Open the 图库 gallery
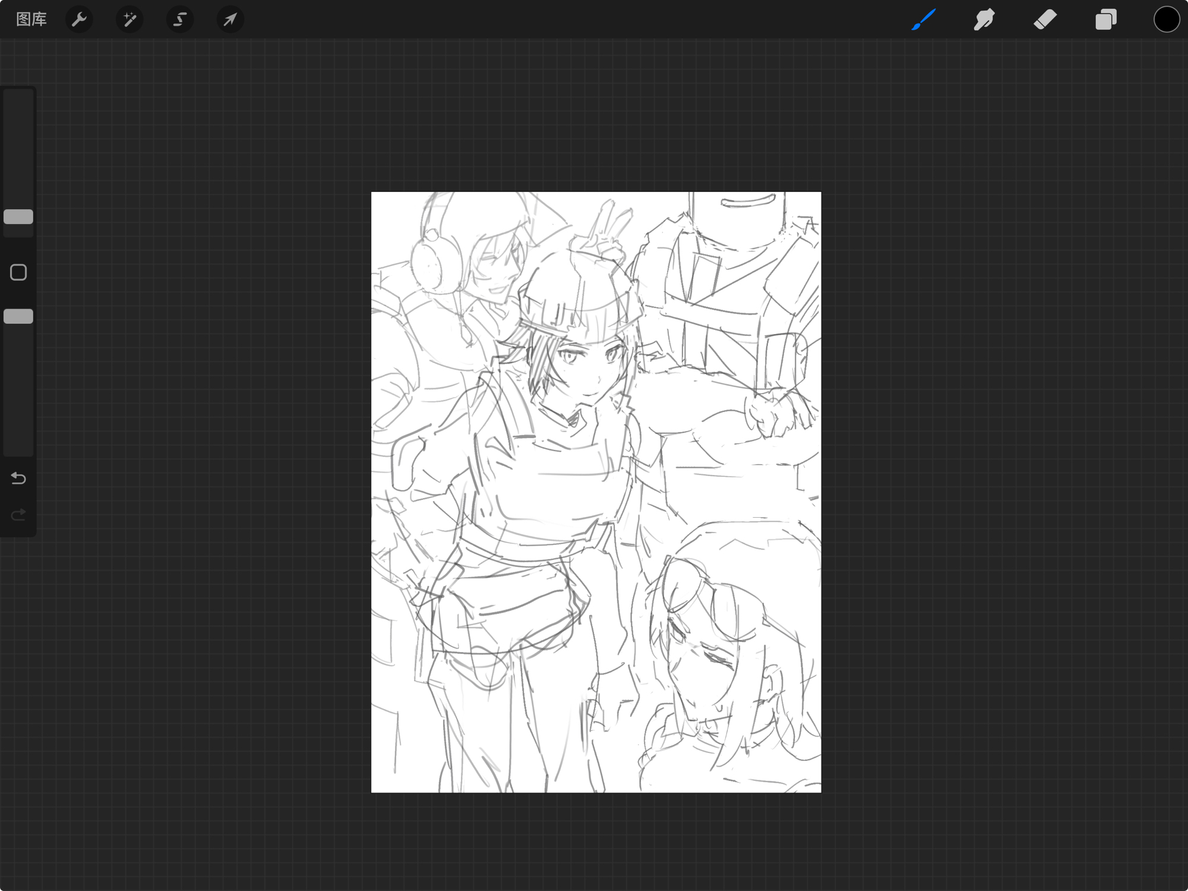Screen dimensions: 1188x891 [x=31, y=20]
